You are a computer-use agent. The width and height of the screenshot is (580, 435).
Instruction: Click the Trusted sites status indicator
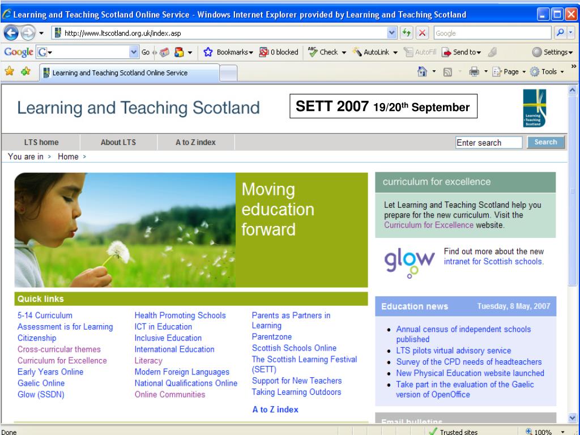(x=454, y=432)
